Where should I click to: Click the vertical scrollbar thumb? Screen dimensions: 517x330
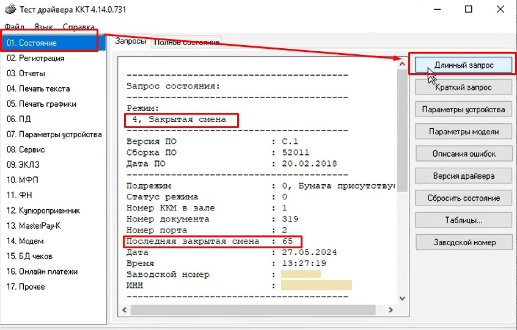click(x=402, y=131)
